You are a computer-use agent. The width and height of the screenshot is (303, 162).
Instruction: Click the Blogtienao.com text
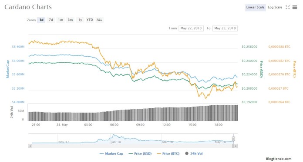tap(279, 159)
